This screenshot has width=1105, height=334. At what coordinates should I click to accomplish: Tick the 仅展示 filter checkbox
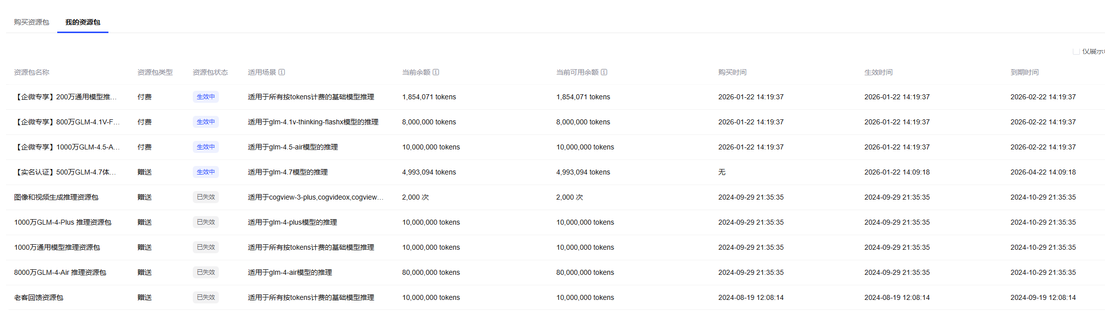[1076, 51]
